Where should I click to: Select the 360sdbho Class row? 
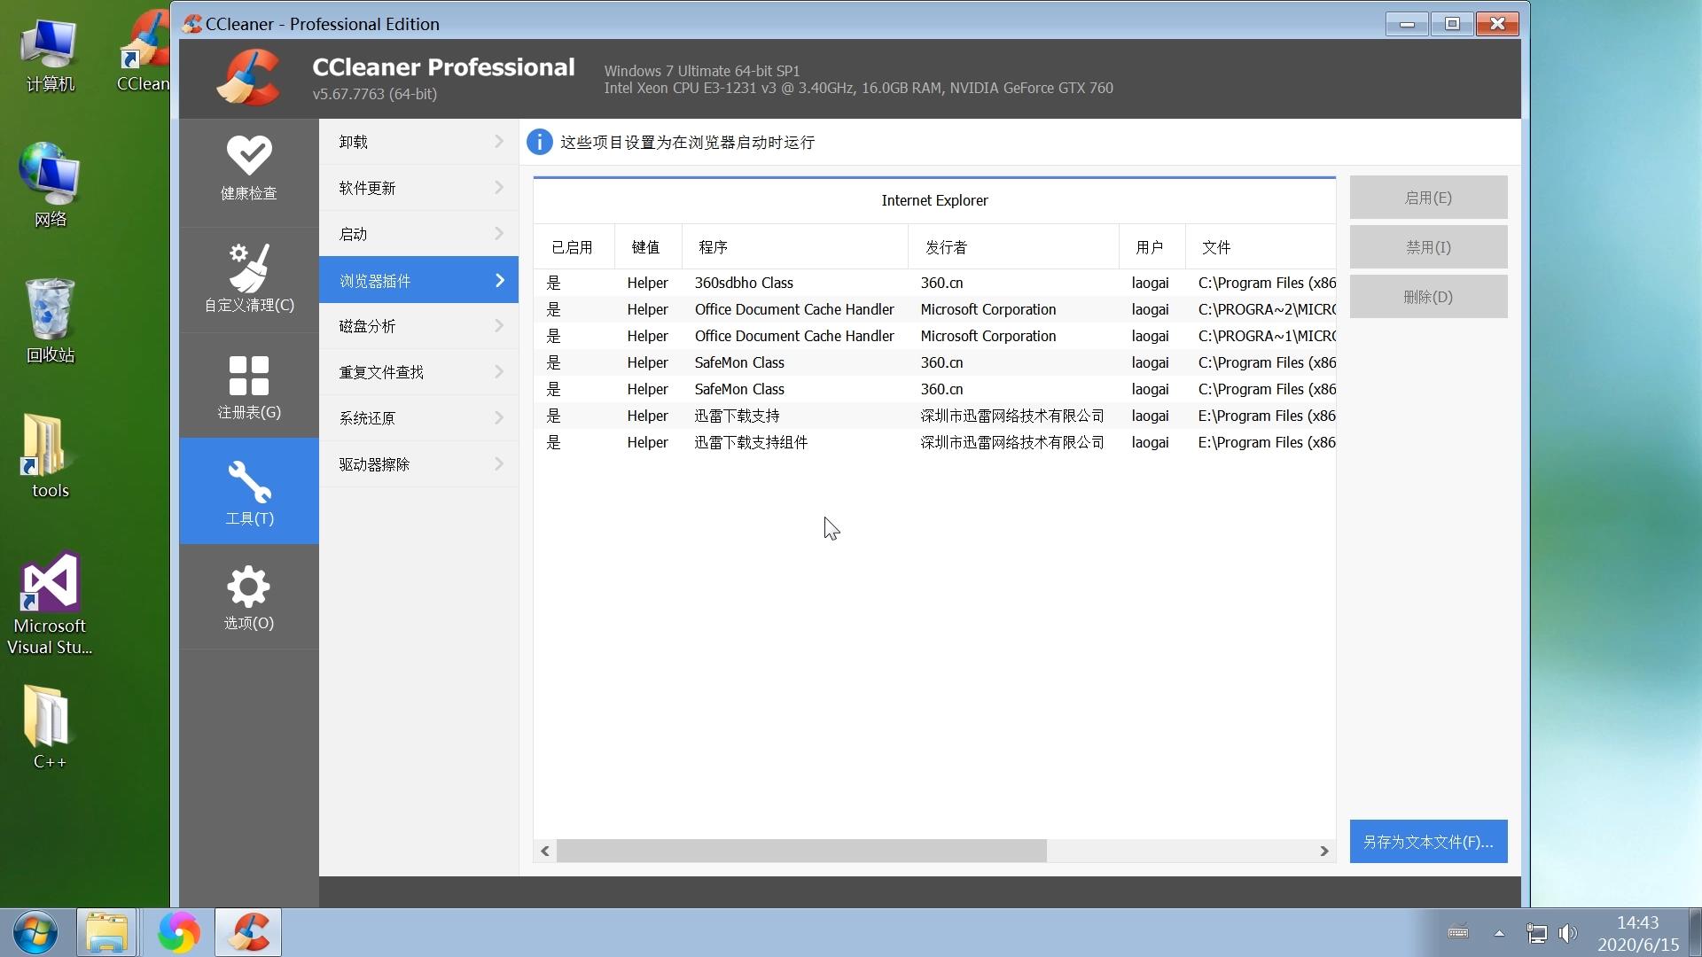[x=934, y=283]
